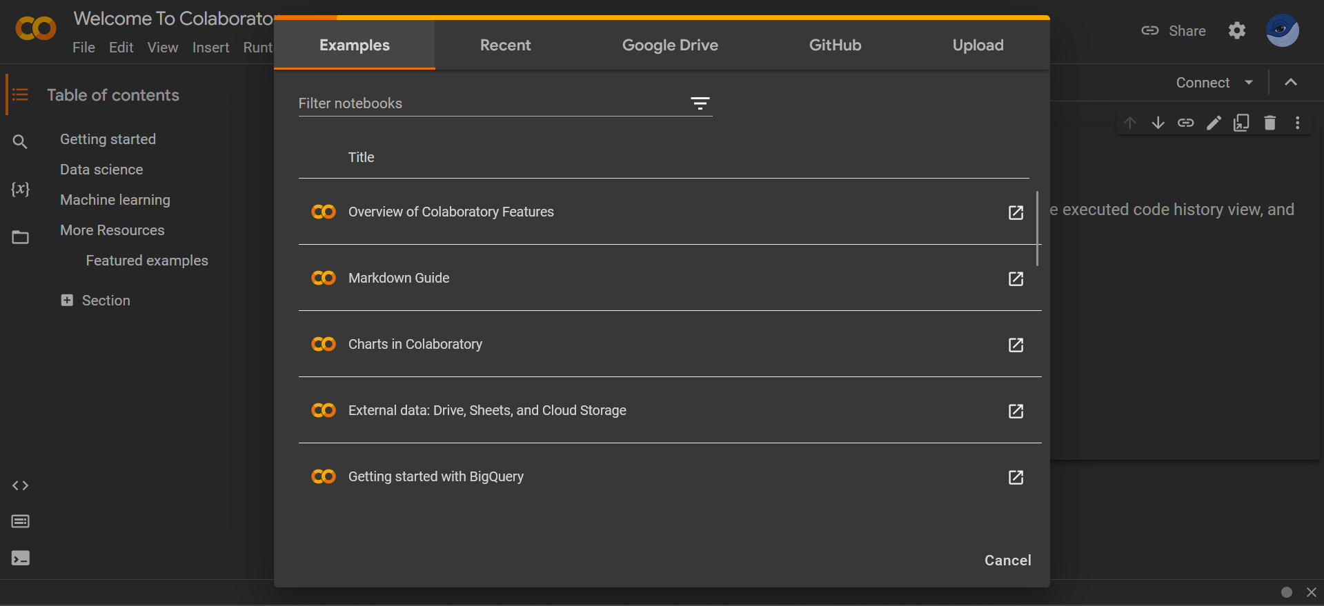Open Getting started with BigQuery in a new tab
This screenshot has height=606, width=1324.
click(1016, 477)
